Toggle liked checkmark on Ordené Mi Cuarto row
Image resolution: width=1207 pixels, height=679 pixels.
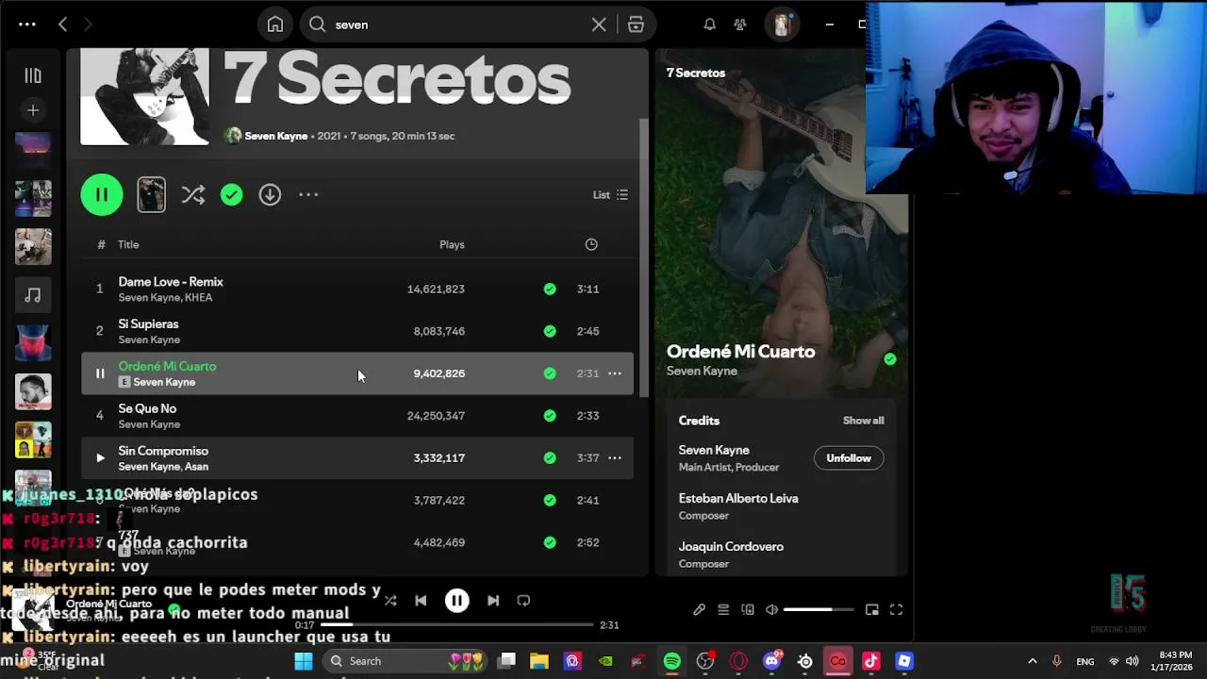550,373
